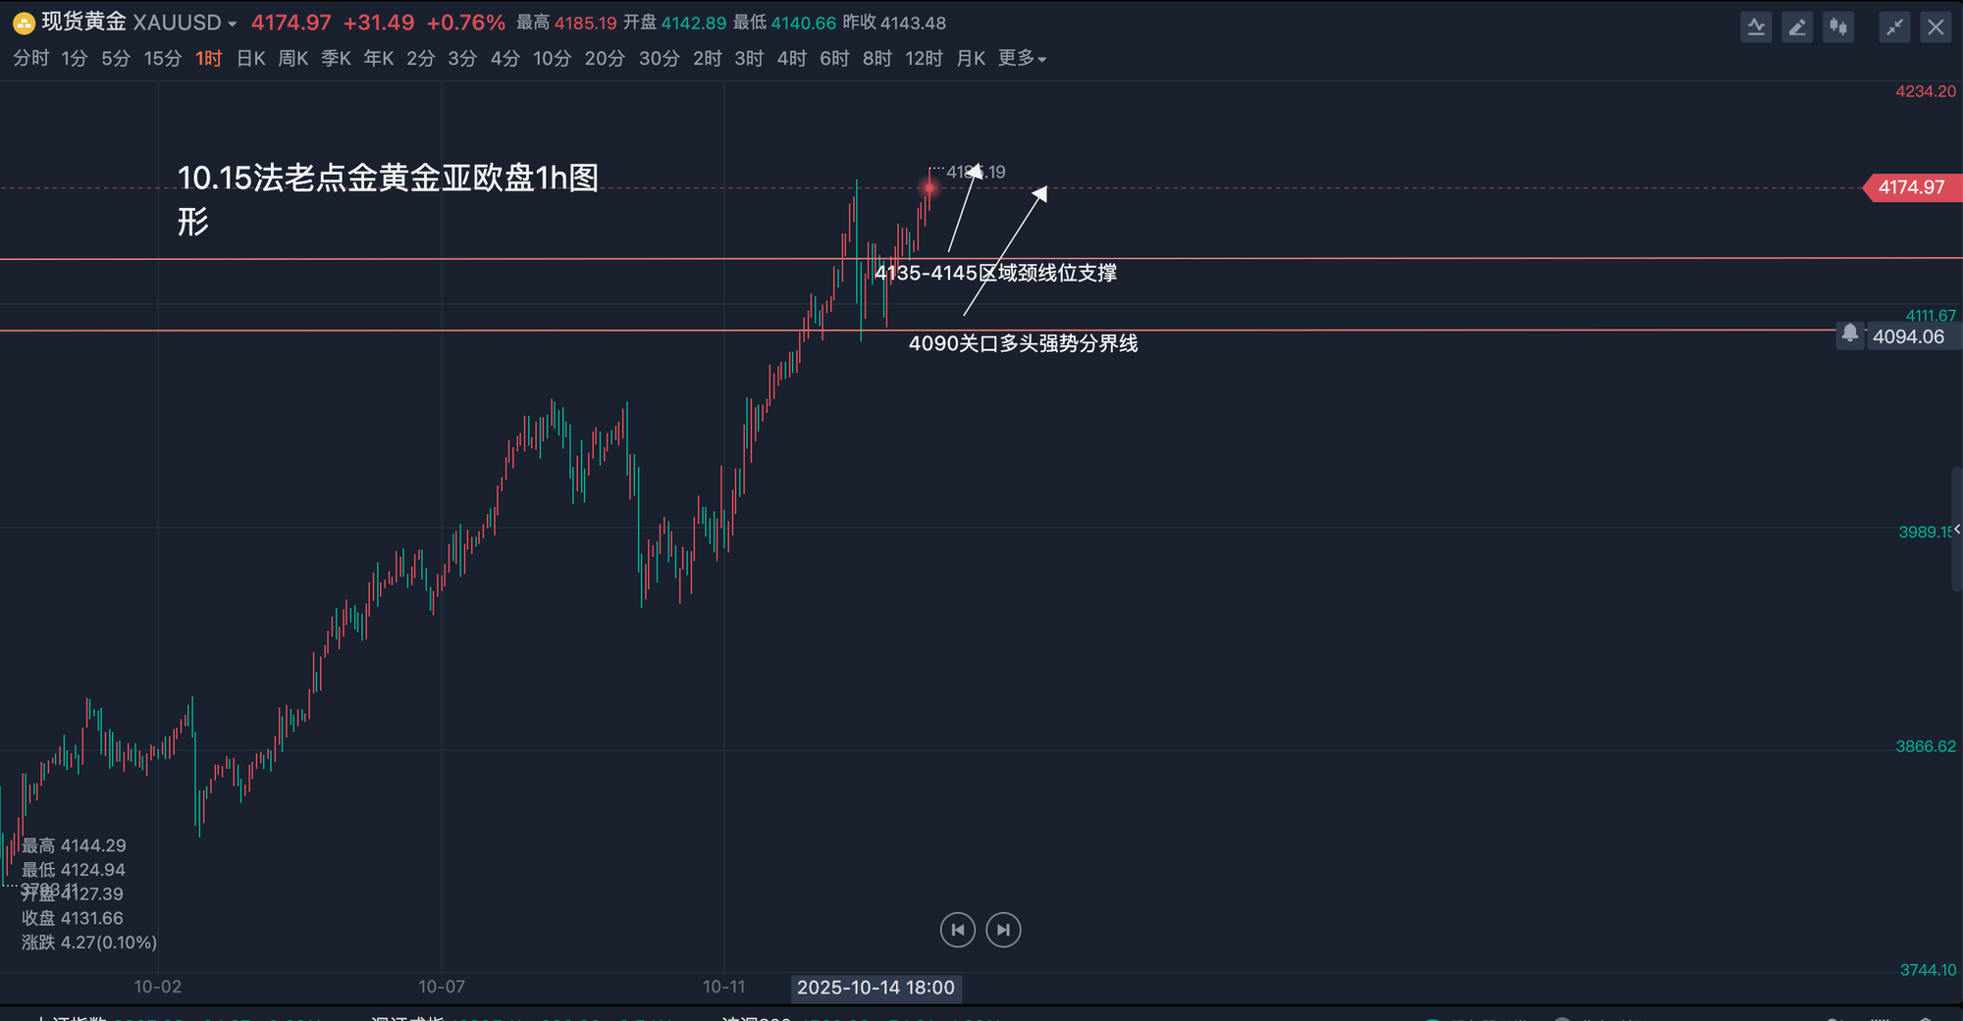Select the 4090关口多头强势分界线 annotation
The width and height of the screenshot is (1963, 1021).
pyautogui.click(x=1023, y=343)
